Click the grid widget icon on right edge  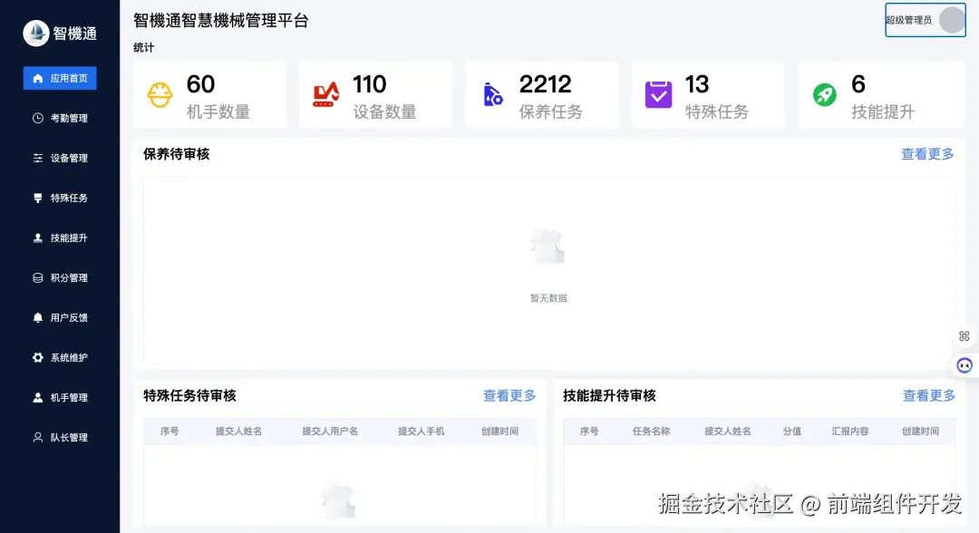point(964,335)
